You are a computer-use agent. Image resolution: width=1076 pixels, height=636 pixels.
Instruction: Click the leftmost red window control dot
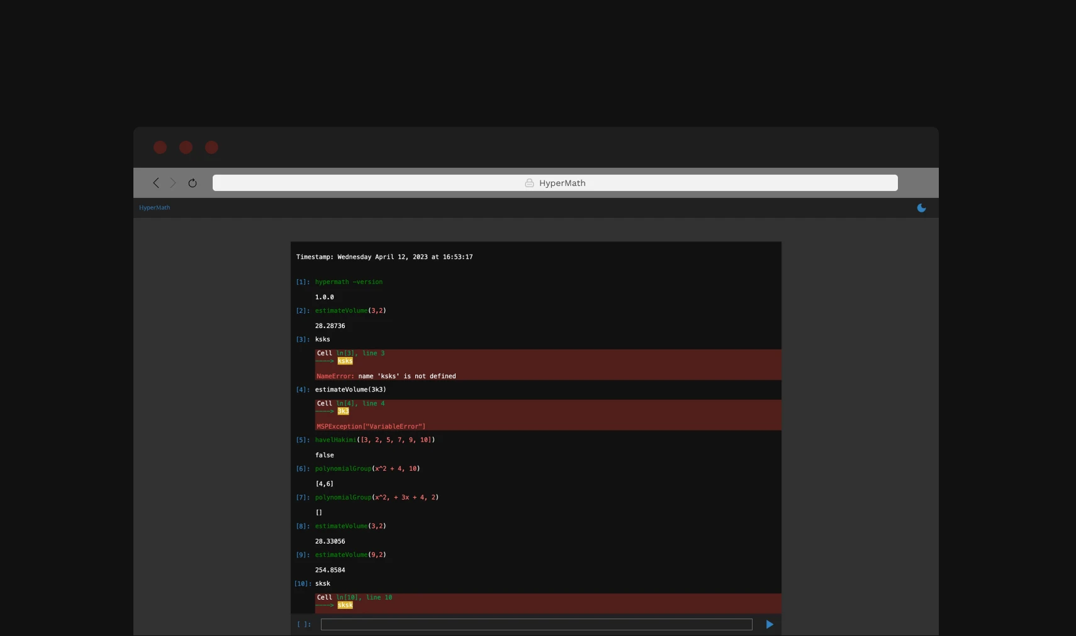pos(160,147)
